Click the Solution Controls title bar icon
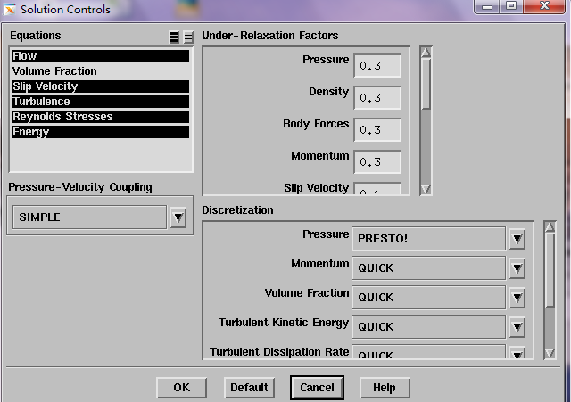 [10, 9]
